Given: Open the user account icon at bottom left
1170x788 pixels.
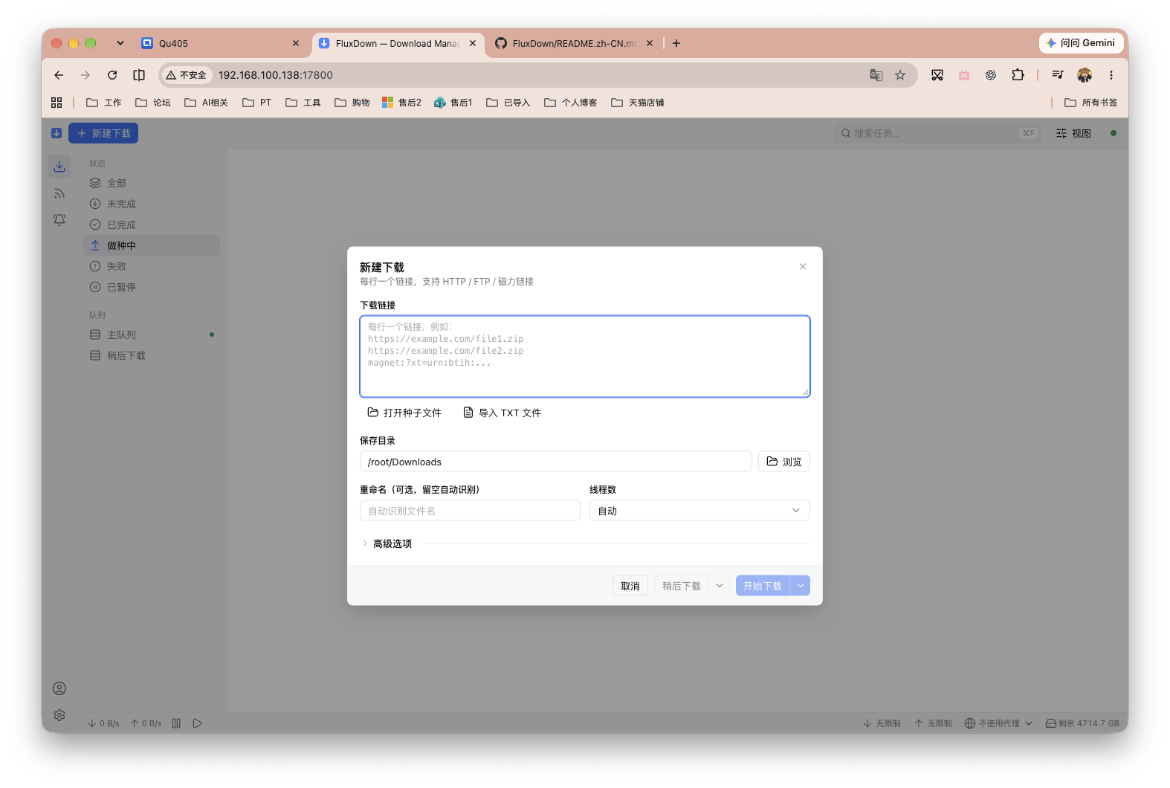Looking at the screenshot, I should tap(59, 688).
